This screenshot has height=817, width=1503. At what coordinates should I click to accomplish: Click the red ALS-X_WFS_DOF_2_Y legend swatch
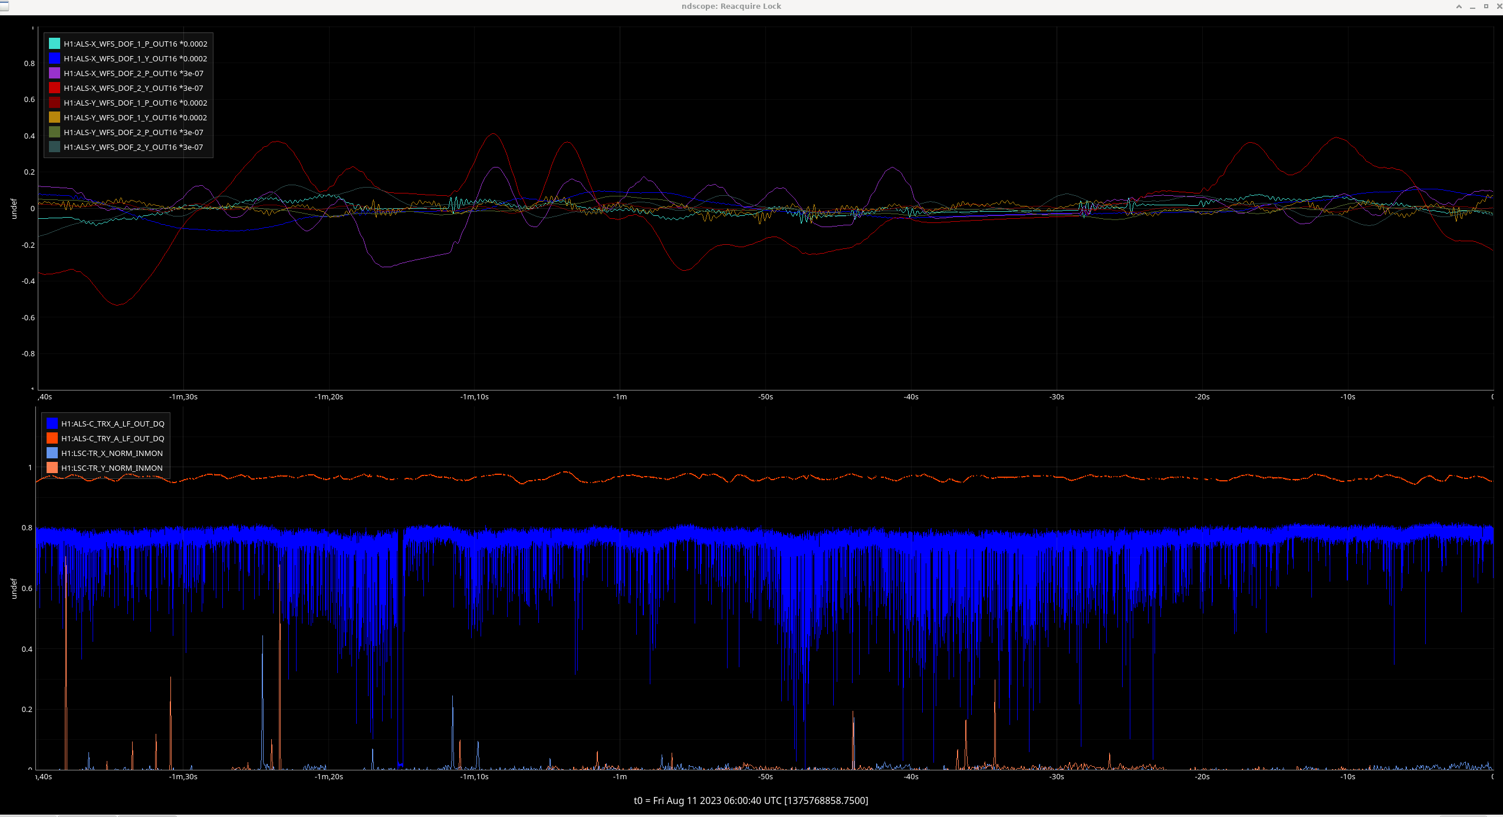[54, 88]
